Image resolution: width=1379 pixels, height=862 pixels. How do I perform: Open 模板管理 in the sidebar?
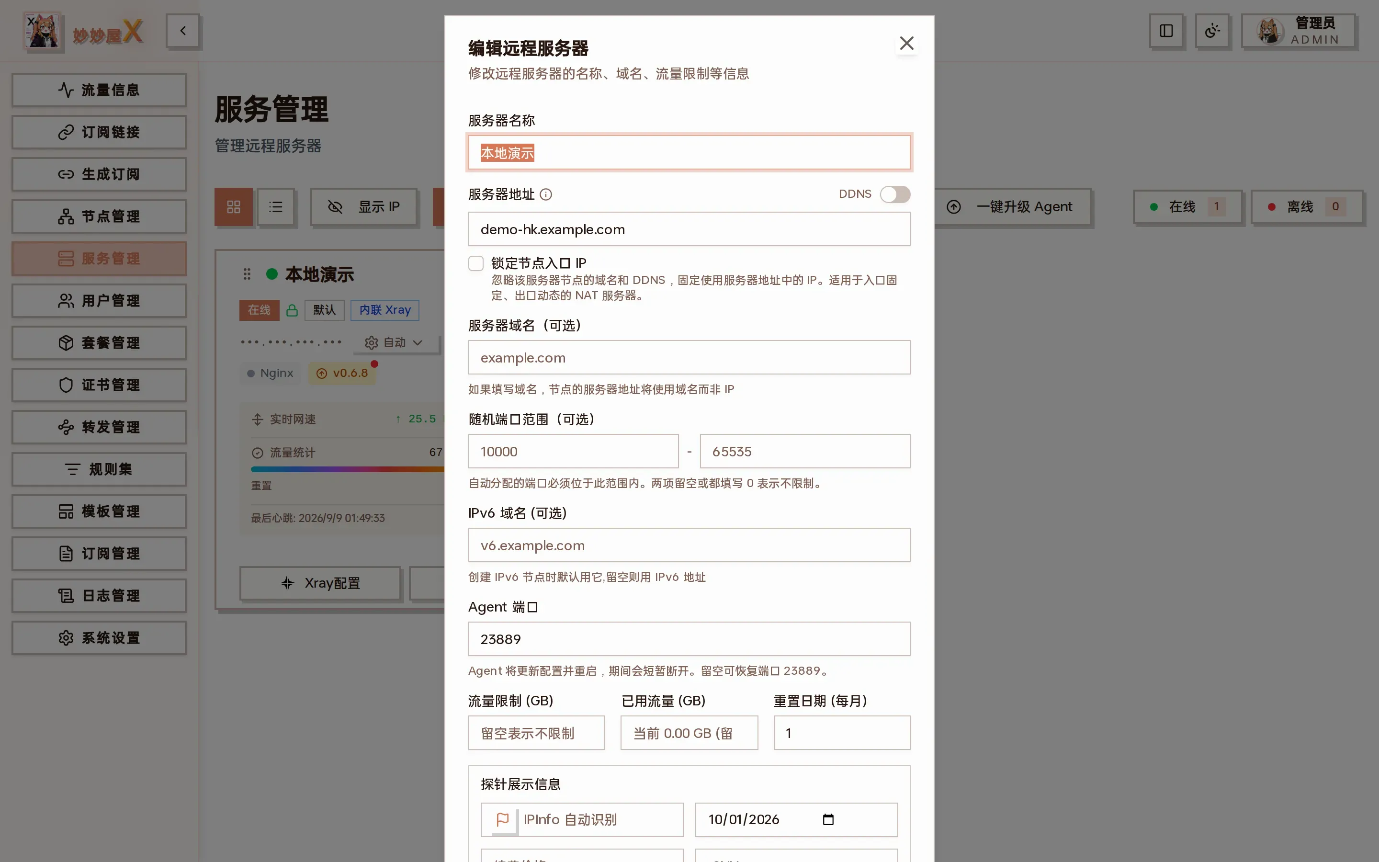[x=99, y=512]
